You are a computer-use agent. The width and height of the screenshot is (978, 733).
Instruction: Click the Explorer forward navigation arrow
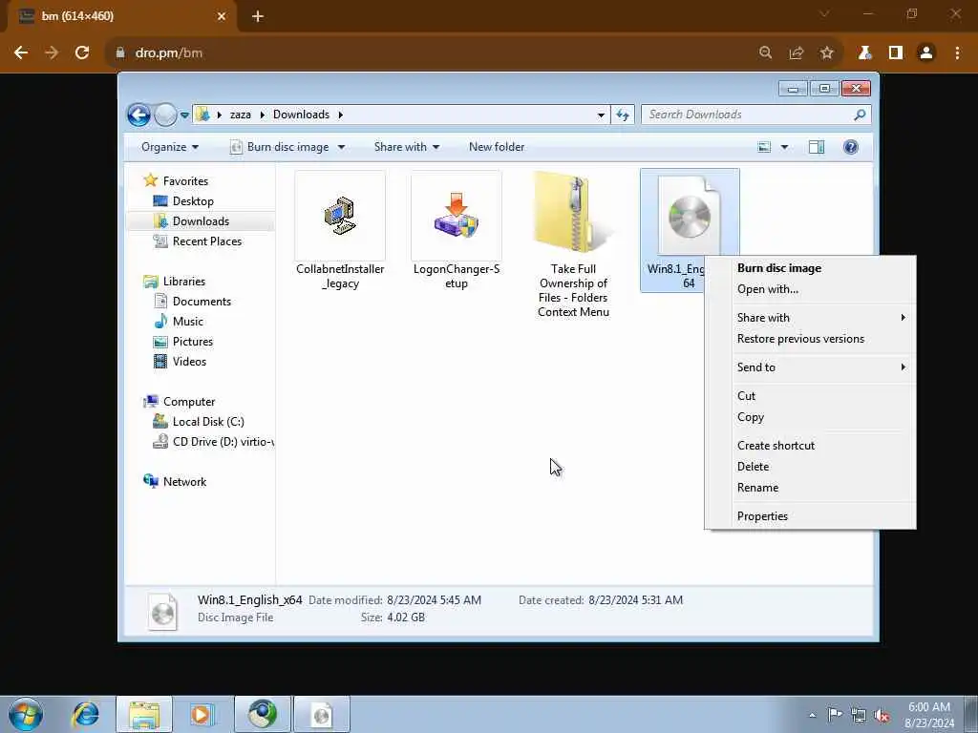[x=165, y=115]
